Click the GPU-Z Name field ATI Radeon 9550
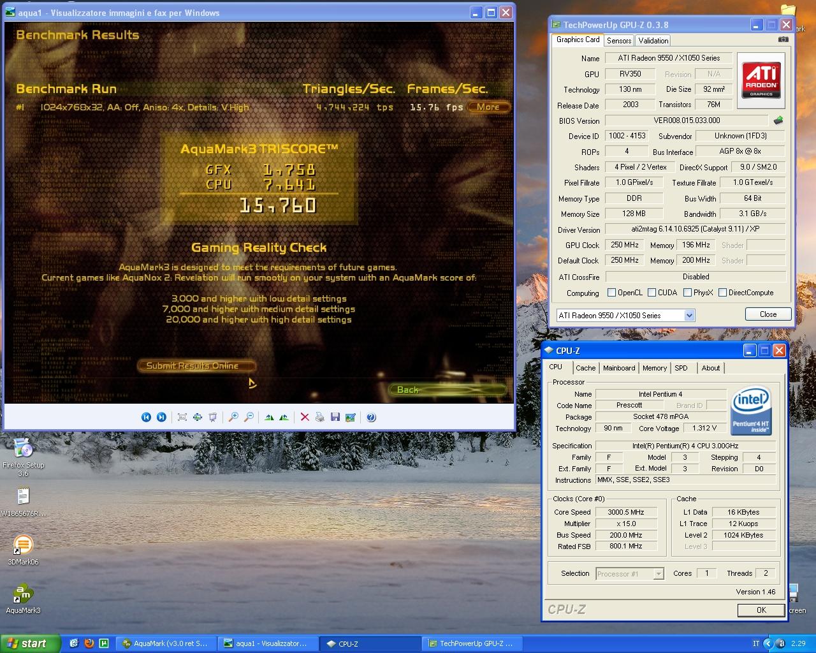Image resolution: width=816 pixels, height=653 pixels. 669,58
